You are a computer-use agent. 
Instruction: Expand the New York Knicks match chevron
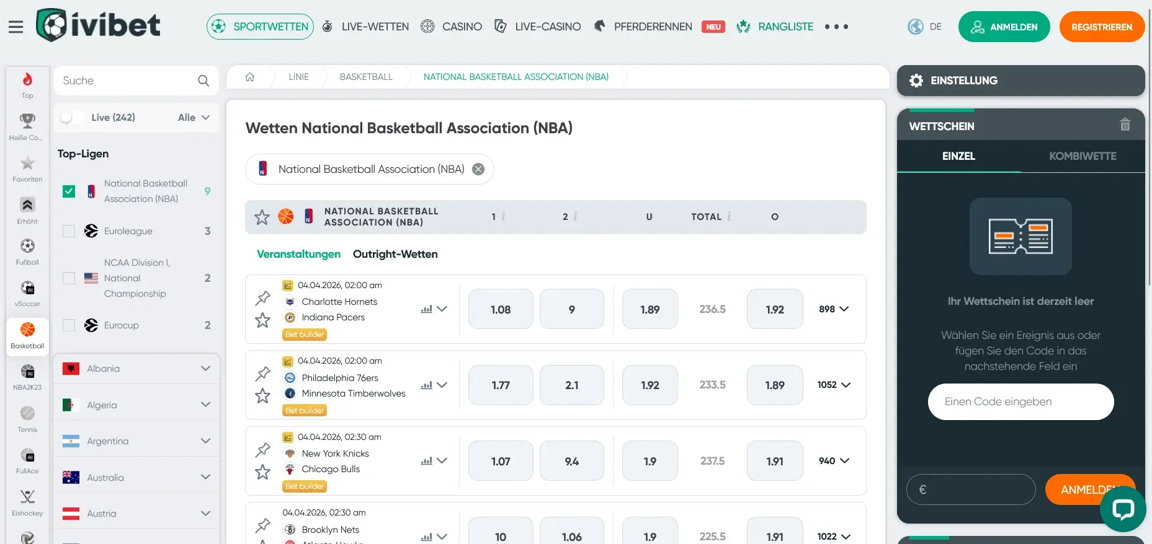[x=442, y=460]
